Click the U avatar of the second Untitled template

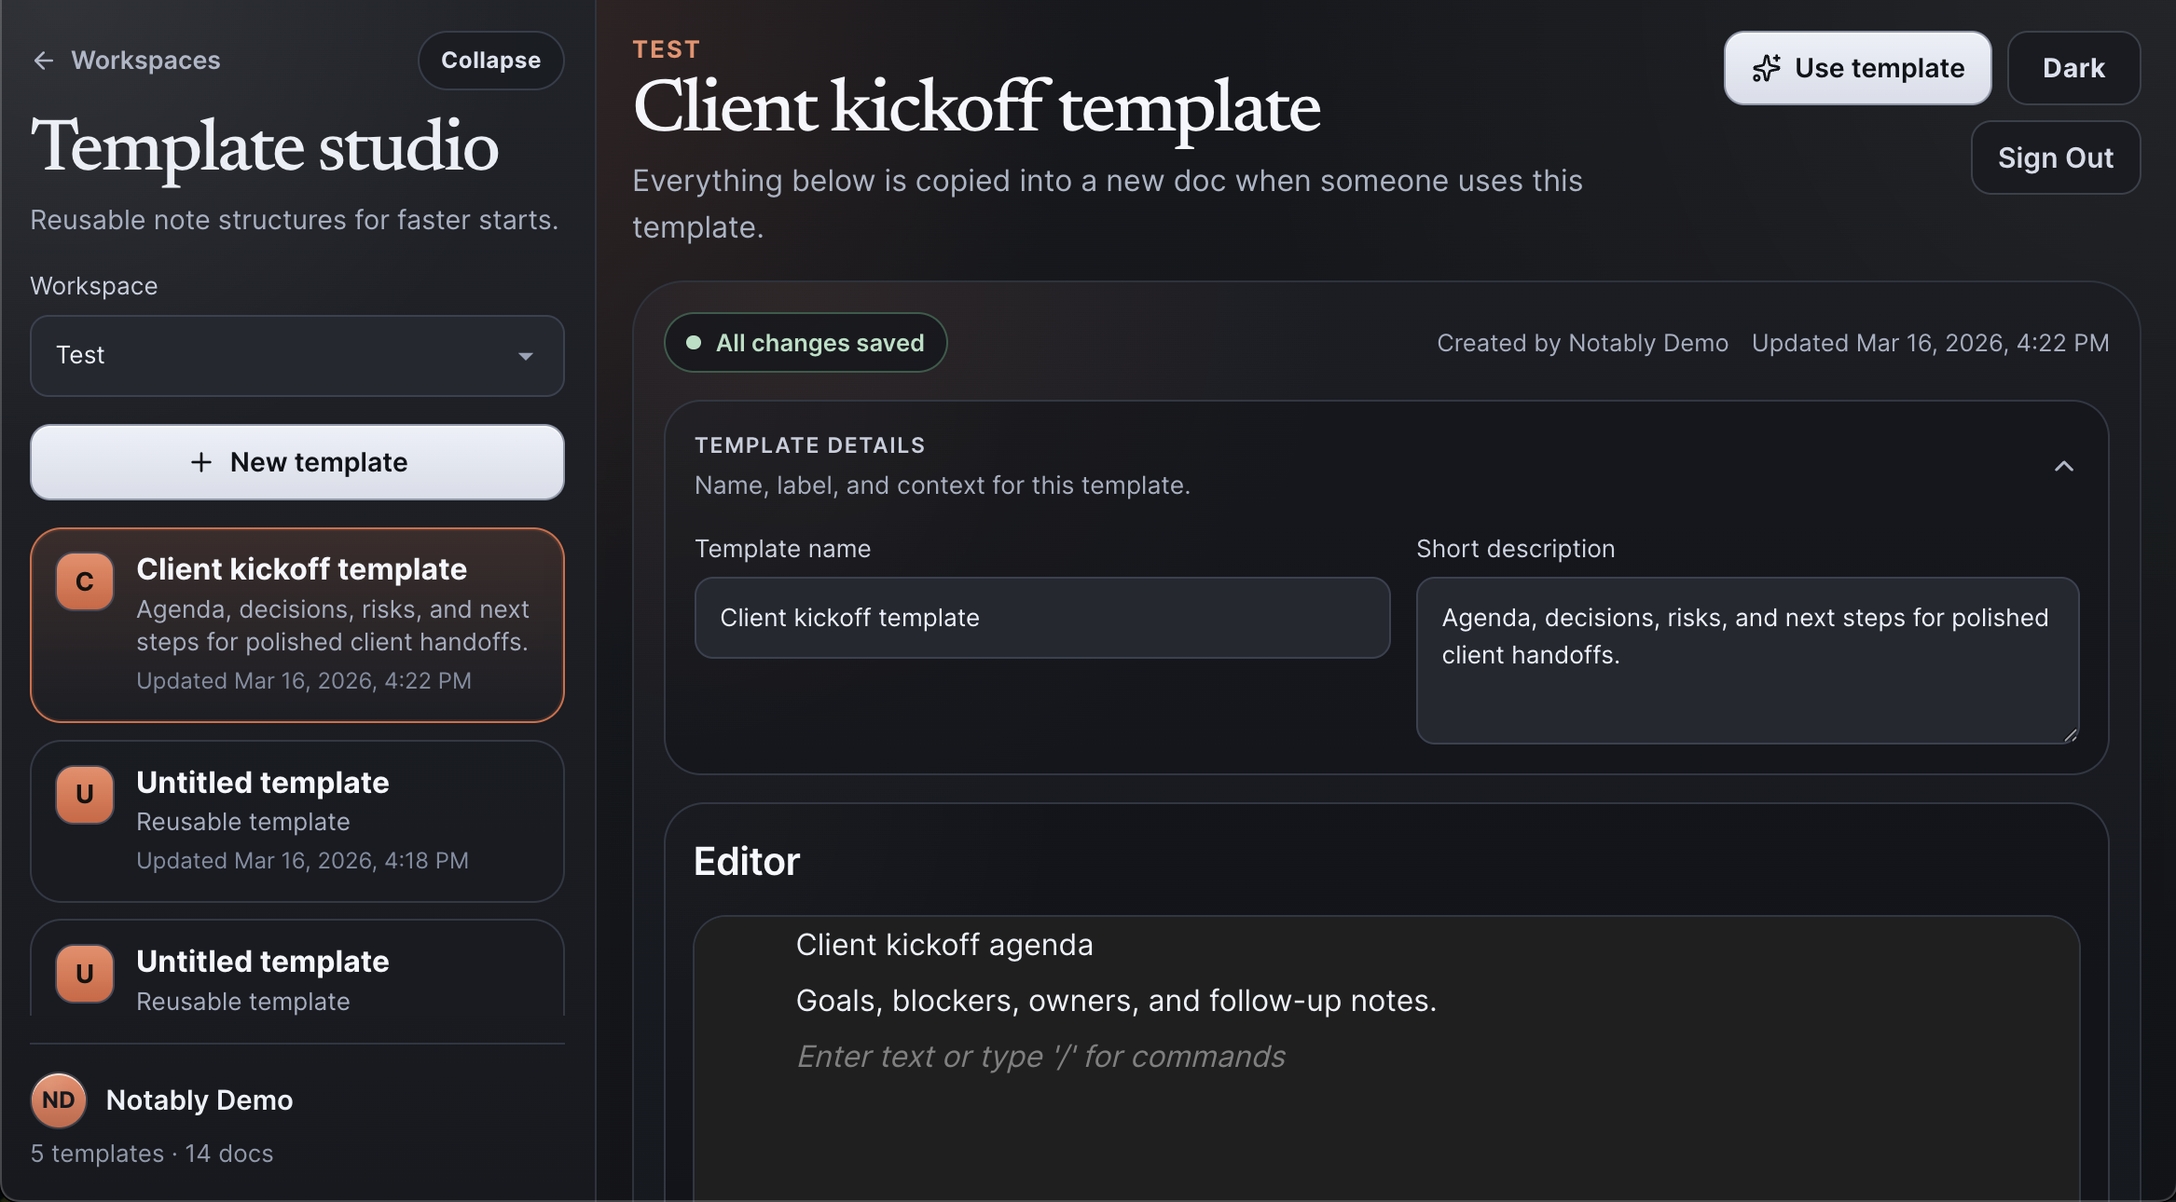pyautogui.click(x=84, y=974)
